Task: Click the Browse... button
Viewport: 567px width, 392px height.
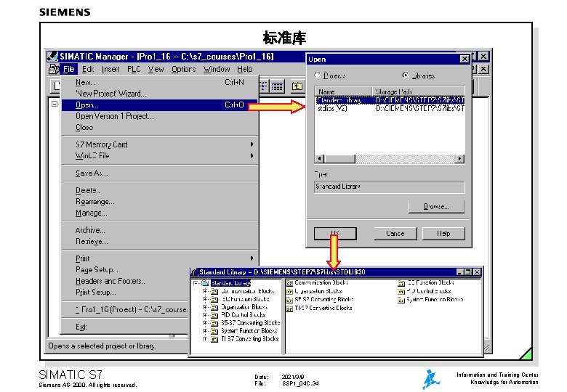Action: (x=436, y=206)
